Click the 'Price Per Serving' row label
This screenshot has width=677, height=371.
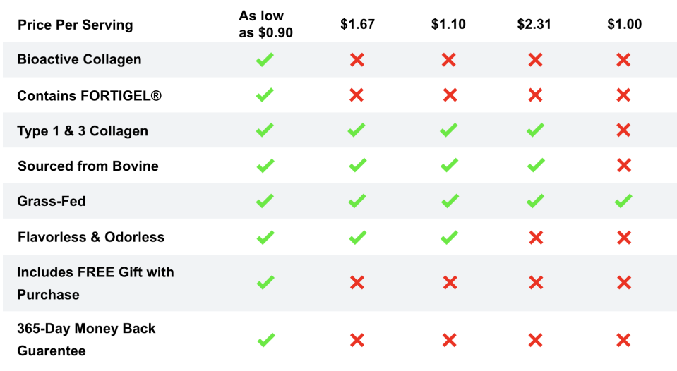click(x=75, y=25)
